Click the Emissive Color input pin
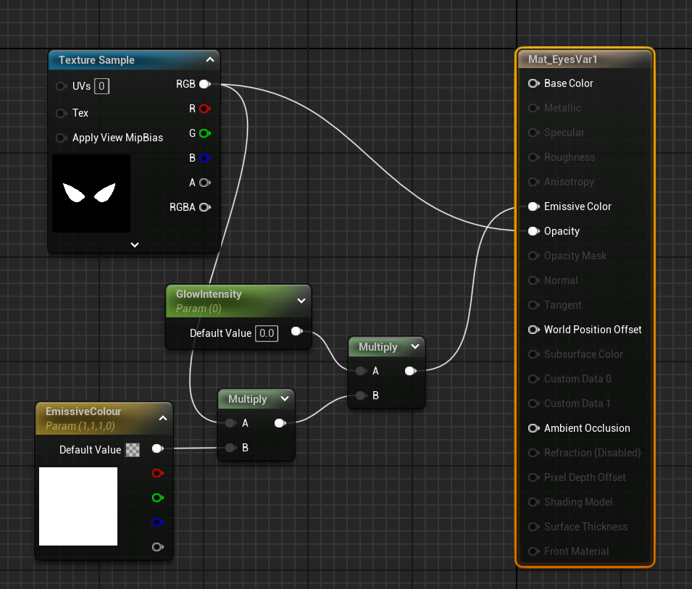This screenshot has width=692, height=589. click(x=533, y=206)
